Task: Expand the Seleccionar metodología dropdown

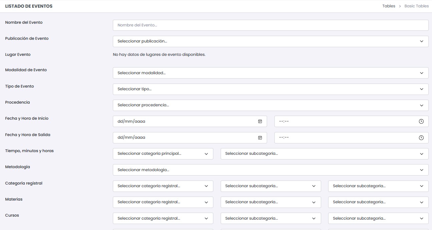Action: pyautogui.click(x=270, y=170)
